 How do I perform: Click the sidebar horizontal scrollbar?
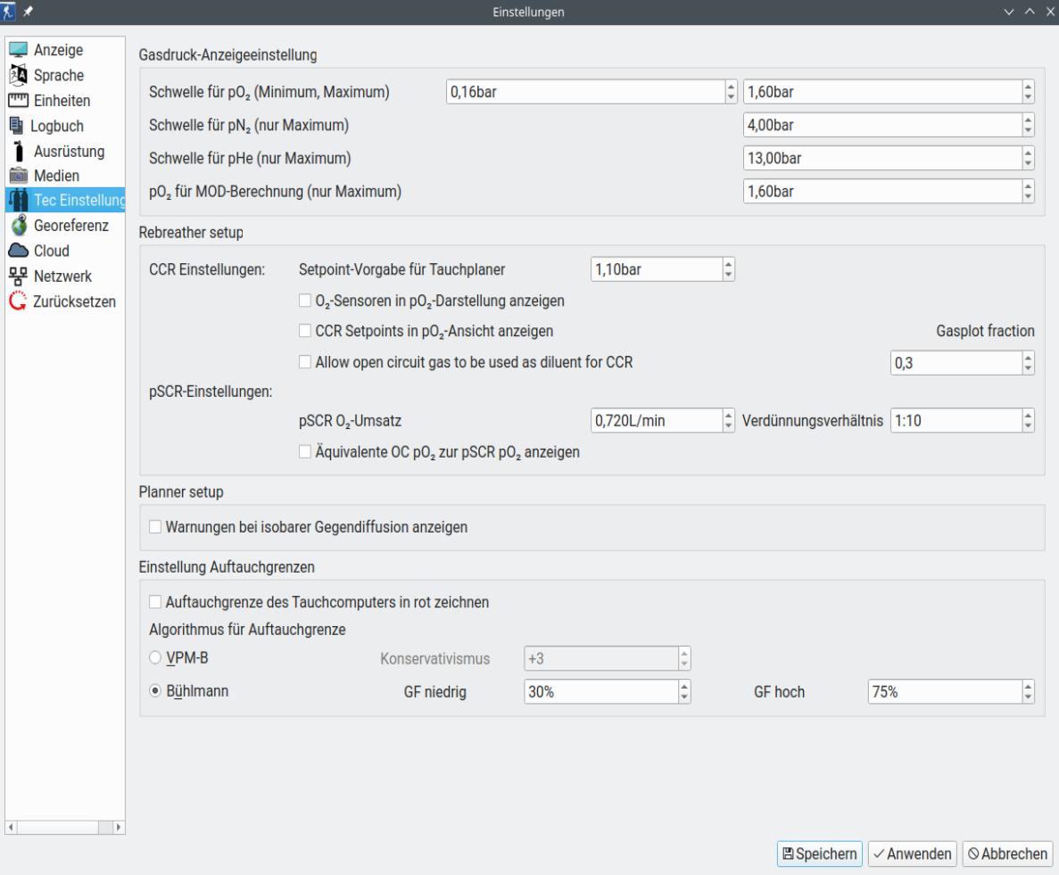click(x=64, y=829)
